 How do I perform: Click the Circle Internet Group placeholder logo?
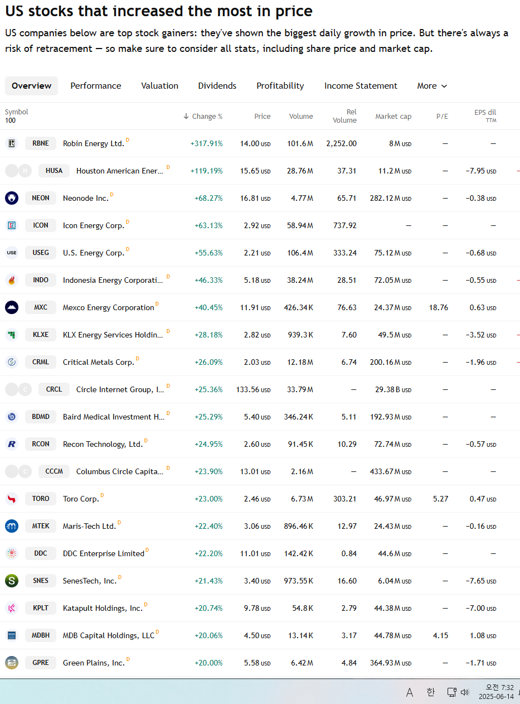click(18, 389)
